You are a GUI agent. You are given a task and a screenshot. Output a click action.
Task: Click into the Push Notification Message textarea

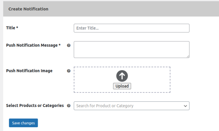tap(131, 49)
